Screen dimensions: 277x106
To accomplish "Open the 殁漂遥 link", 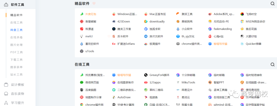I will pyautogui.click(x=90, y=29).
